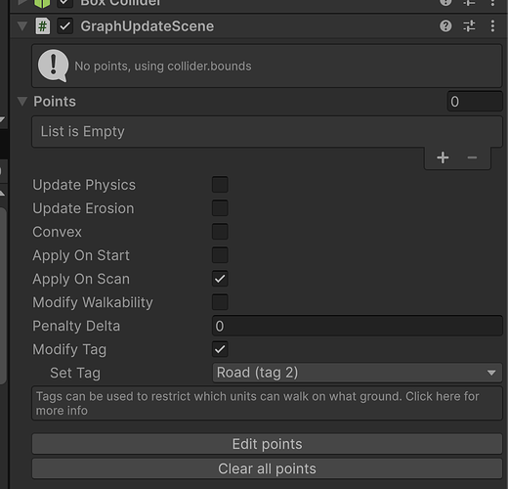The image size is (508, 489).
Task: Click the Clear all points button
Action: (267, 468)
